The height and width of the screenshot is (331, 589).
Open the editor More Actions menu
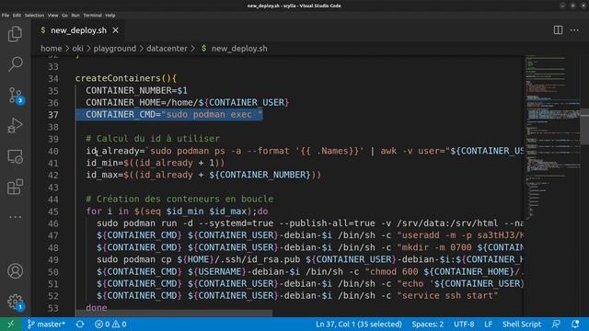click(574, 30)
